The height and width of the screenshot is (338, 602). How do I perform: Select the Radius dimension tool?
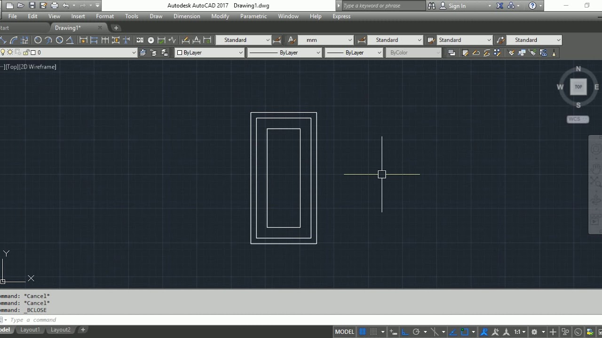click(x=38, y=40)
